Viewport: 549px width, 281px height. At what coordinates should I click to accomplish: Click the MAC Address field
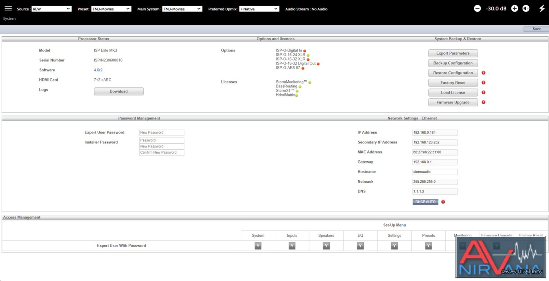click(435, 152)
